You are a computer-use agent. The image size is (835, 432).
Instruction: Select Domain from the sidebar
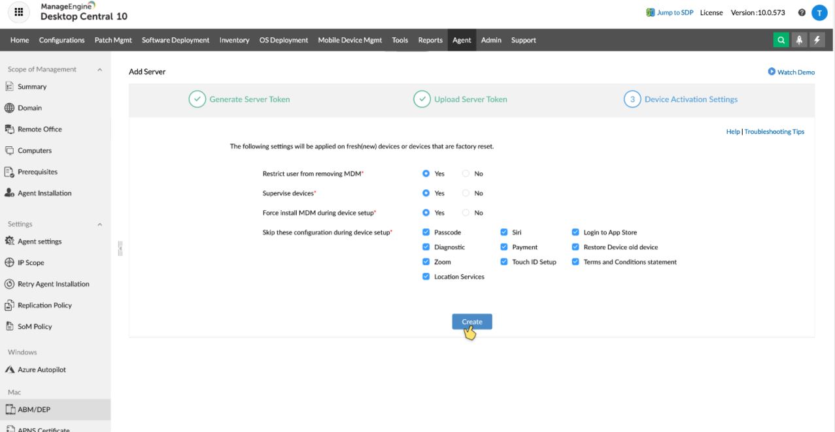pos(30,108)
